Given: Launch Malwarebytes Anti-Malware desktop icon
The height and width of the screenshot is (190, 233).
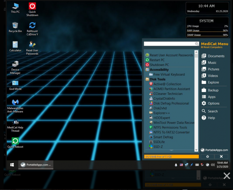Looking at the screenshot, I should [15, 102].
